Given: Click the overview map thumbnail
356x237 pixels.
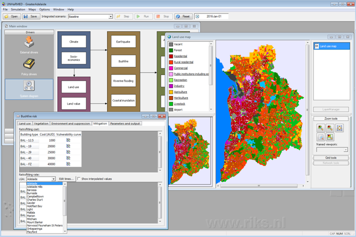Looking at the screenshot, I should pos(190,152).
